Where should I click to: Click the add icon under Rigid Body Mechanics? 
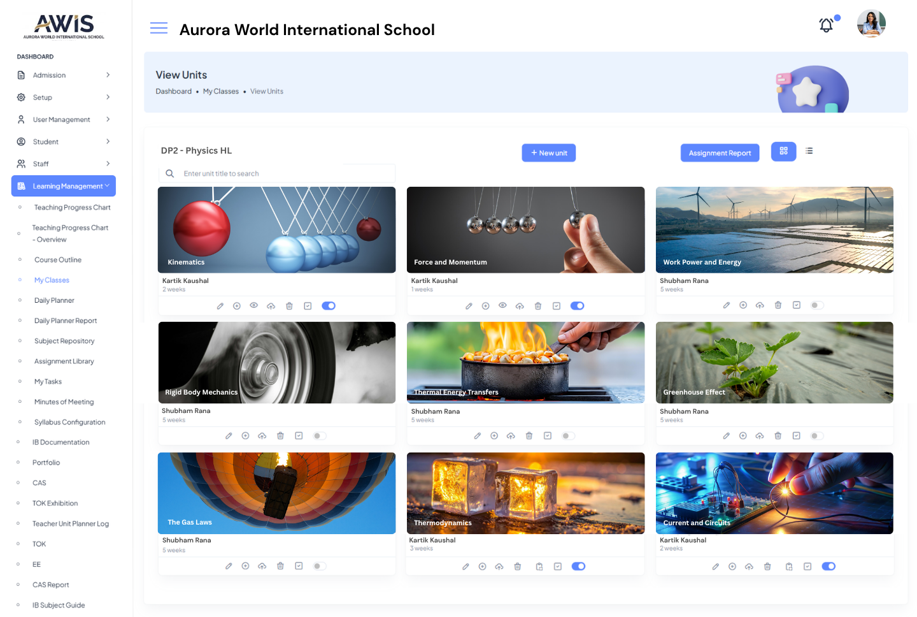[245, 436]
